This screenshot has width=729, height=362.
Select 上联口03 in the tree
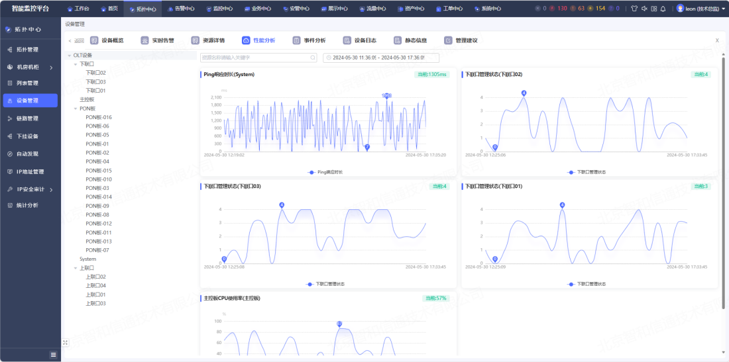pos(96,304)
